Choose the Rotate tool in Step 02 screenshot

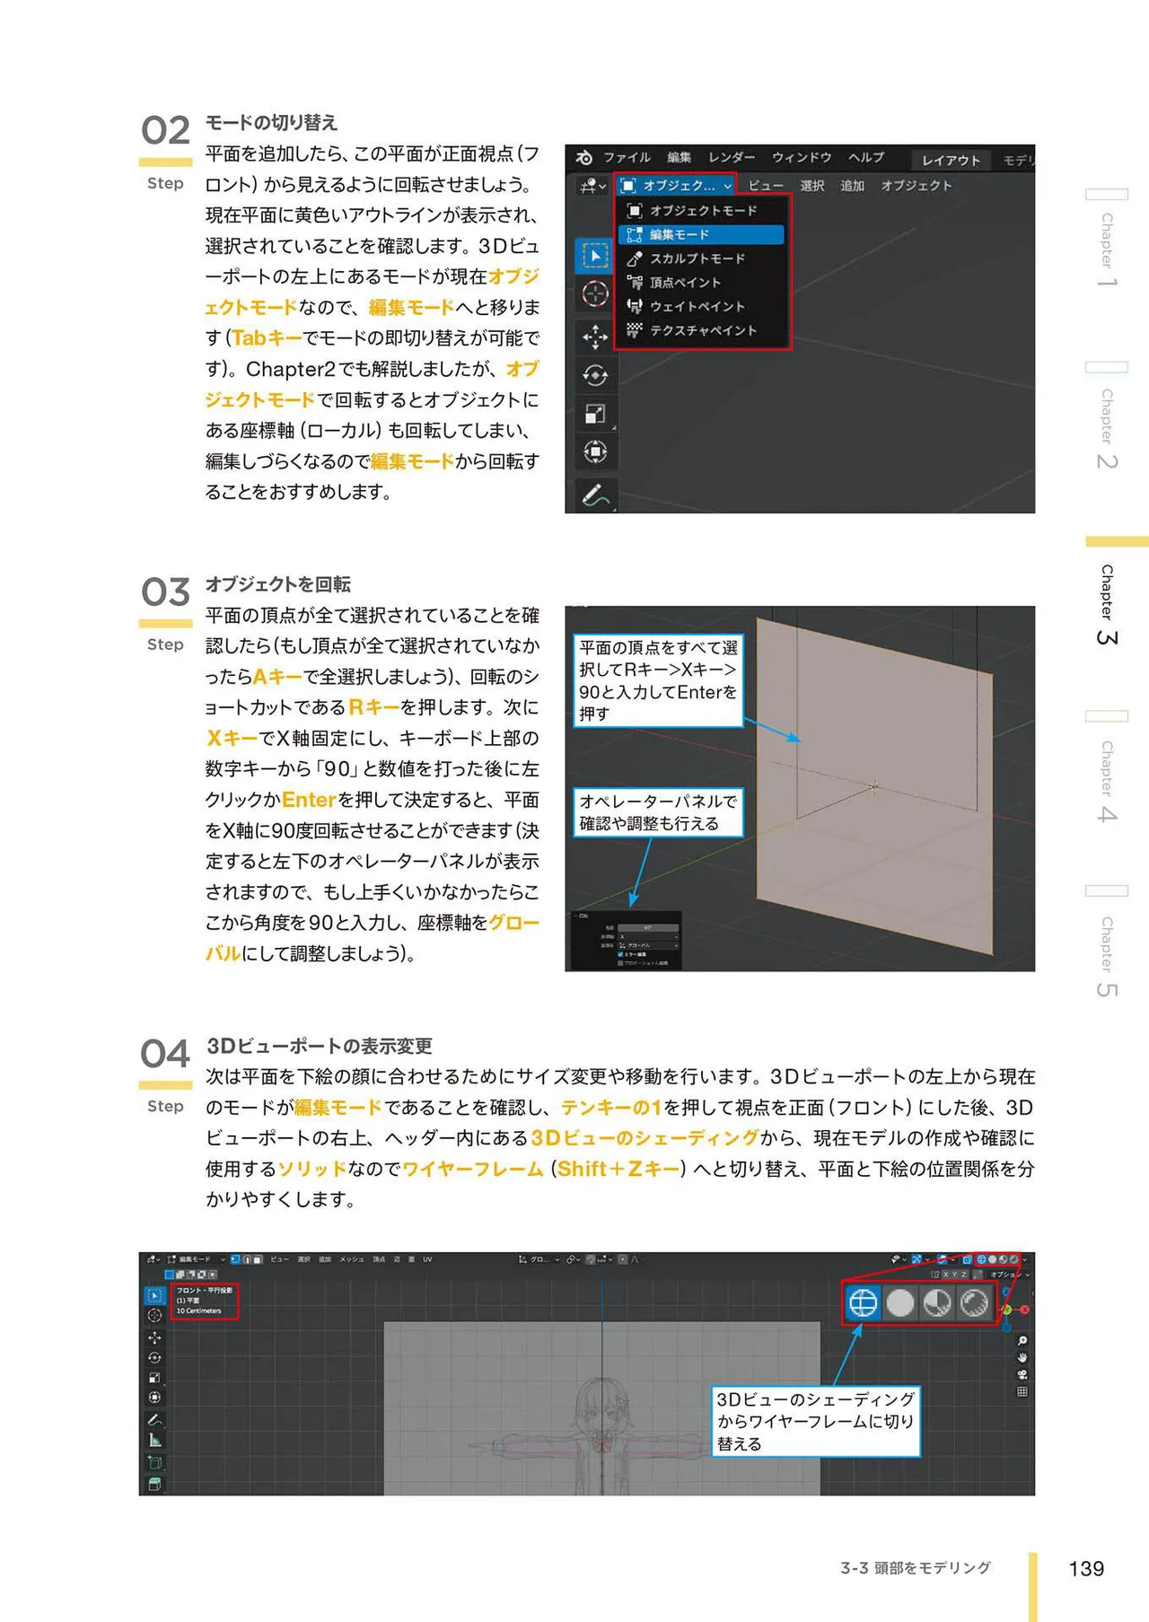[594, 375]
